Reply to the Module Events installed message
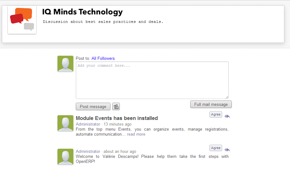Viewport: 290px width, 171px height. click(x=227, y=116)
